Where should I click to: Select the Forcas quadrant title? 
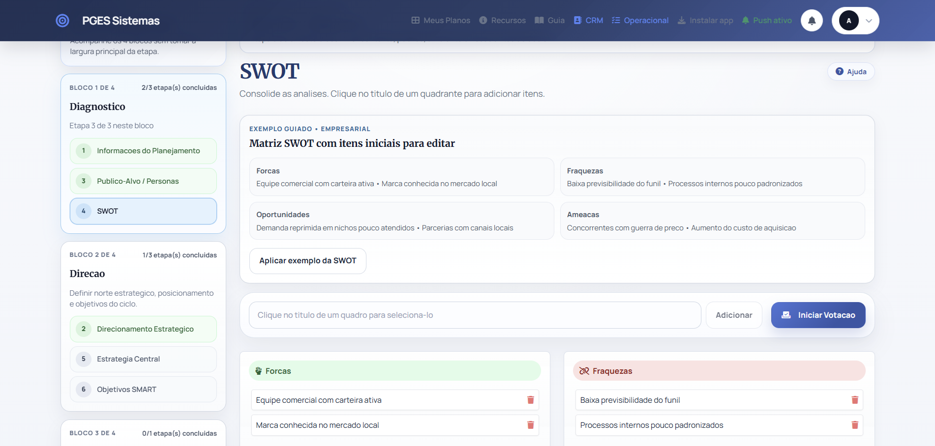(278, 371)
